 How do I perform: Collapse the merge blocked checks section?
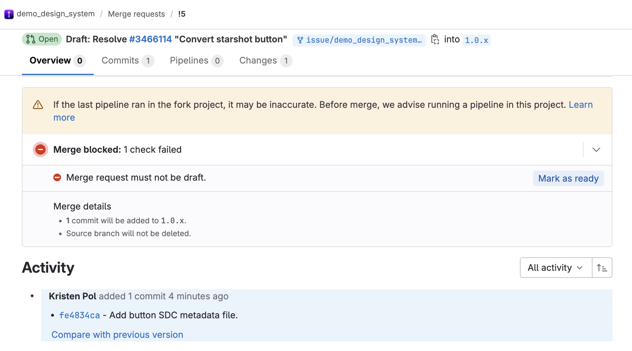[596, 150]
